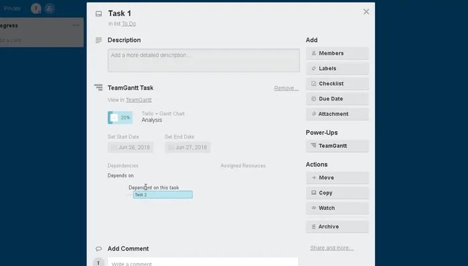This screenshot has width=468, height=266.
Task: Click Private visibility on the board header
Action: 12,8
